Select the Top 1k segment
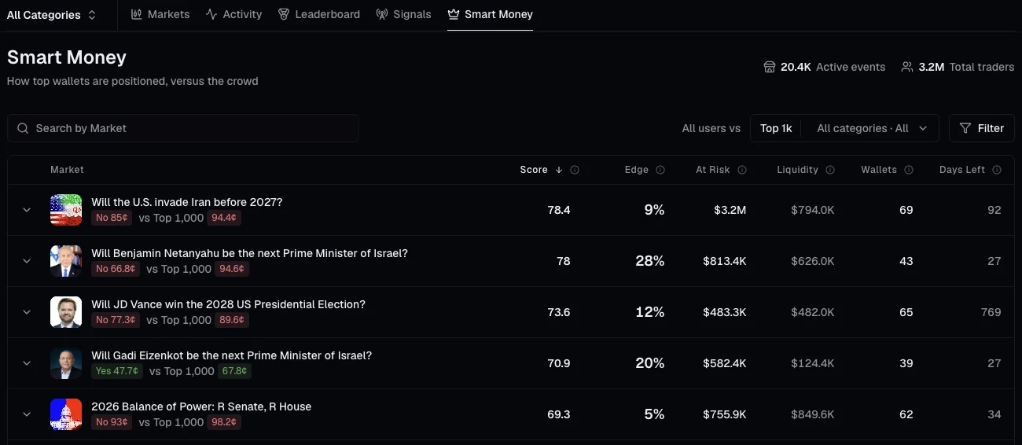1022x445 pixels. pos(776,128)
